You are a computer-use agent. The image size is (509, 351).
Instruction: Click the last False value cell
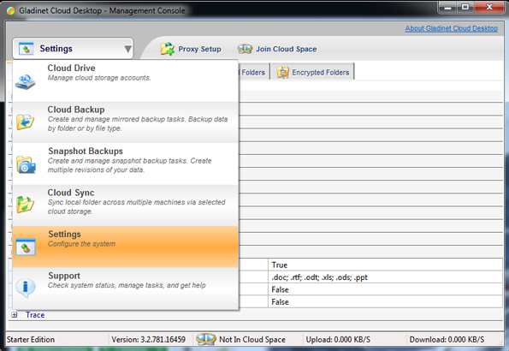pos(385,302)
